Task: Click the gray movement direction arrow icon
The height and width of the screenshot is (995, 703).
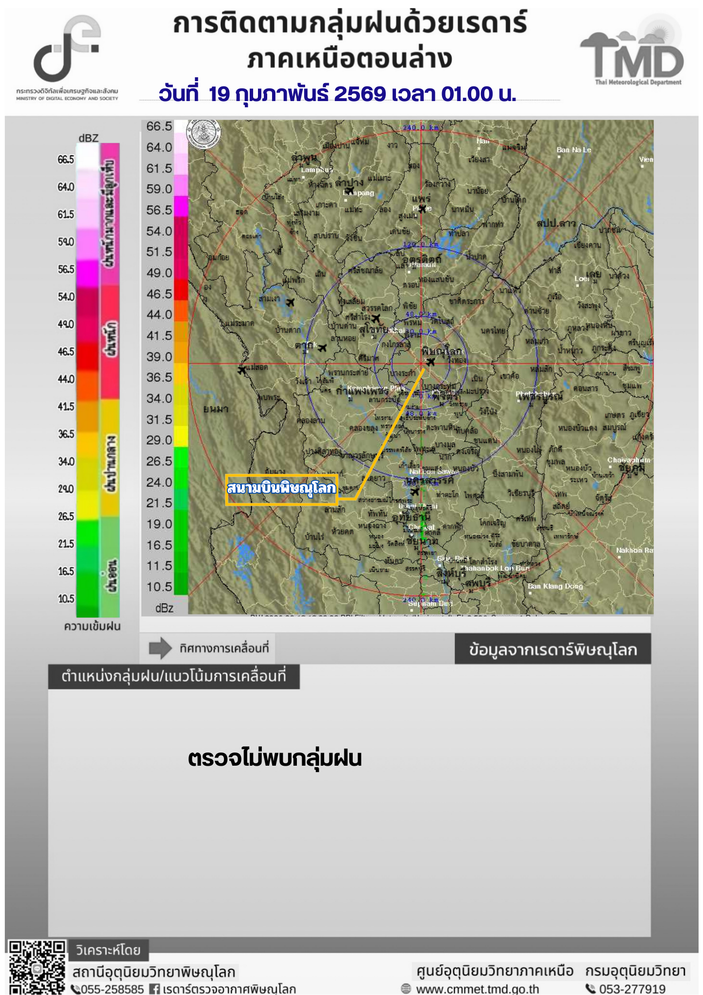Action: tap(160, 648)
